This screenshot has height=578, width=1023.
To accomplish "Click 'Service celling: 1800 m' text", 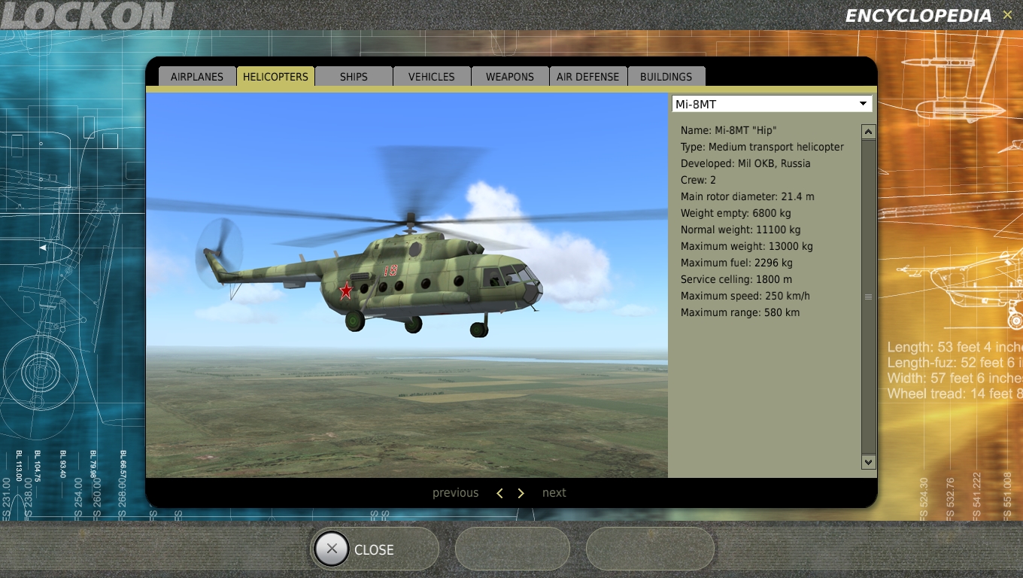I will [736, 279].
